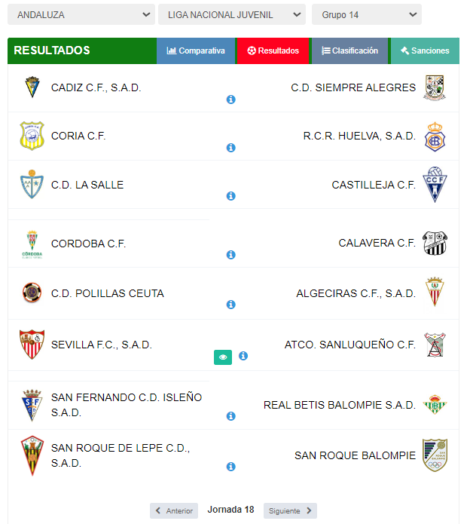Open info icon for Cordoba vs Calavera match
The height and width of the screenshot is (524, 470).
pos(230,255)
